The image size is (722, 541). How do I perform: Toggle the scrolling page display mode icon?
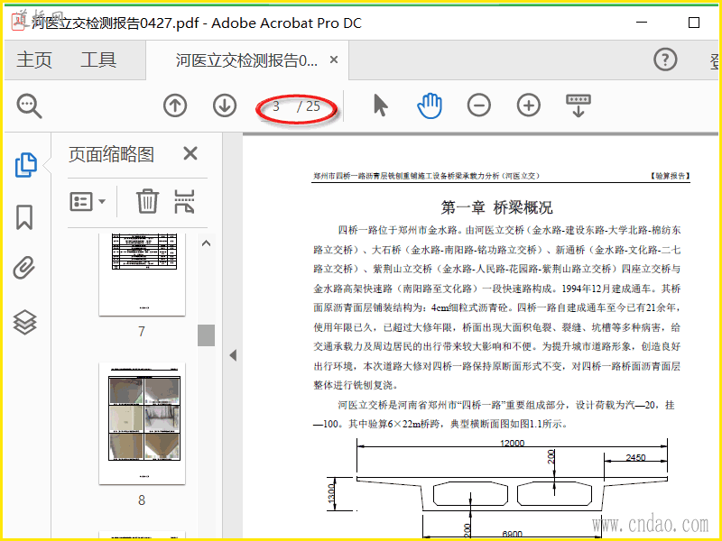pyautogui.click(x=579, y=105)
